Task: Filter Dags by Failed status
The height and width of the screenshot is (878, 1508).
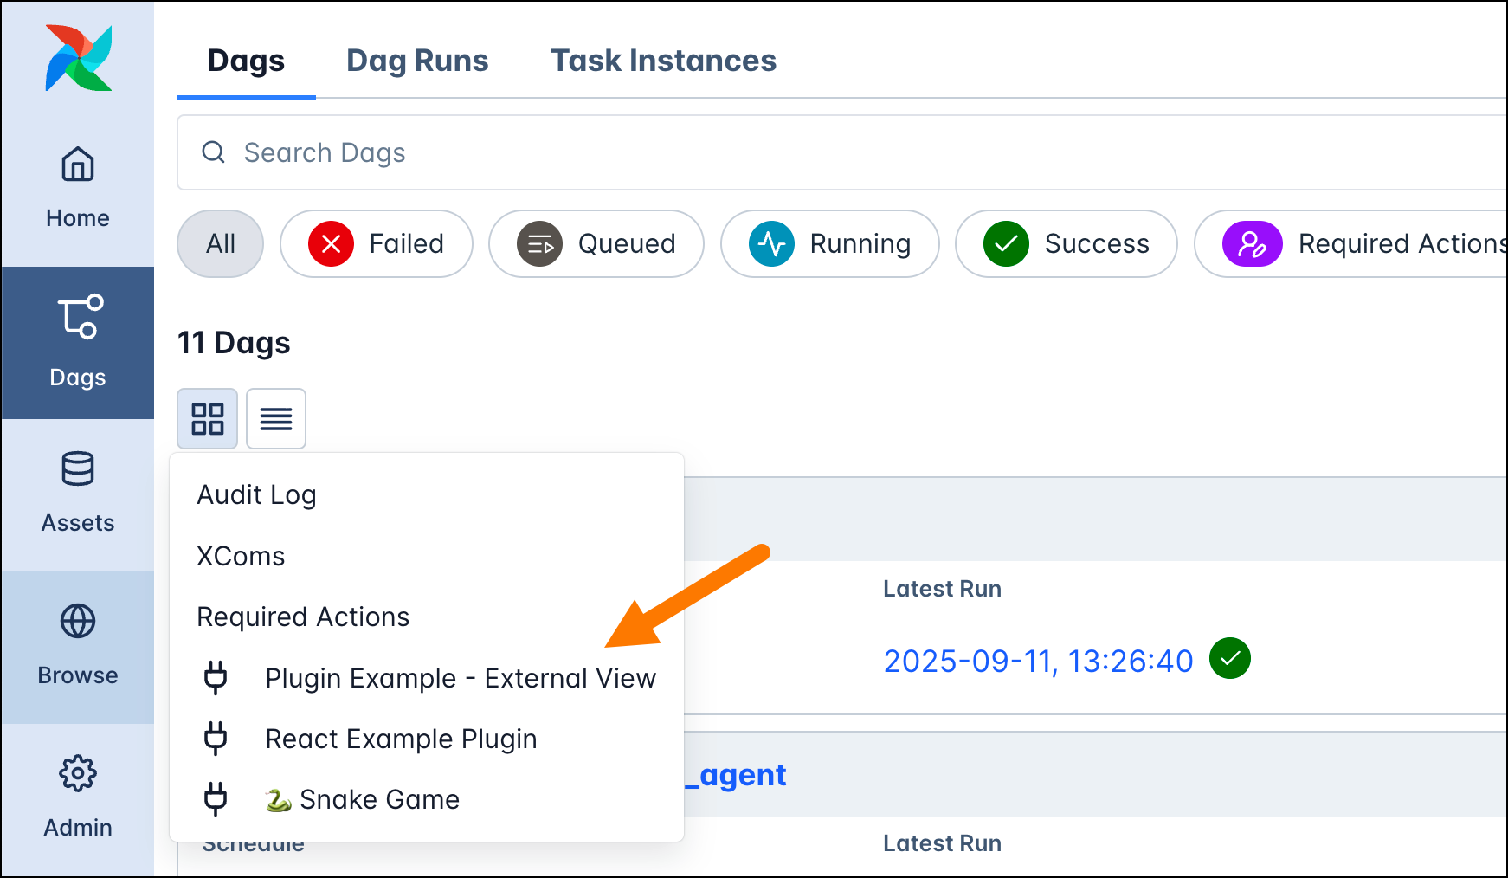Action: click(x=377, y=244)
